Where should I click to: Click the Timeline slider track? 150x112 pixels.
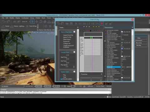(91, 78)
